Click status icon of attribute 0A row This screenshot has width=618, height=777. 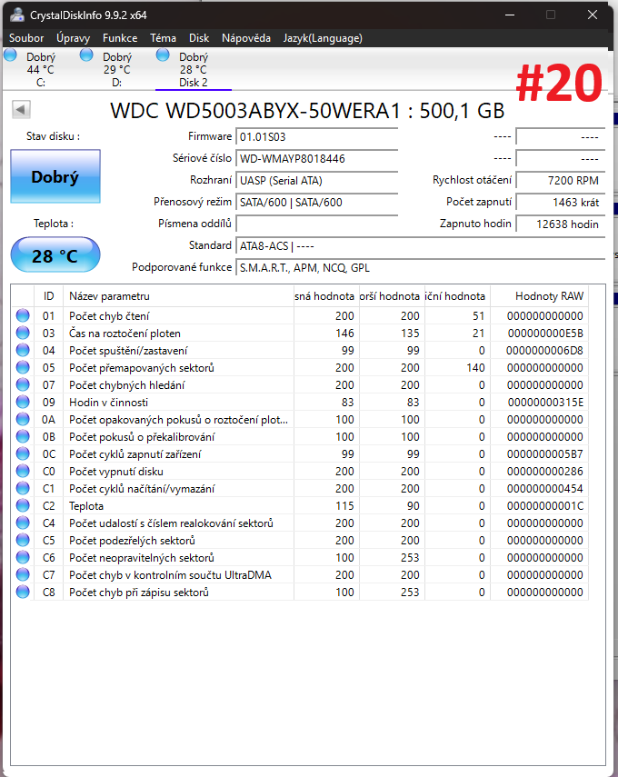[x=23, y=419]
